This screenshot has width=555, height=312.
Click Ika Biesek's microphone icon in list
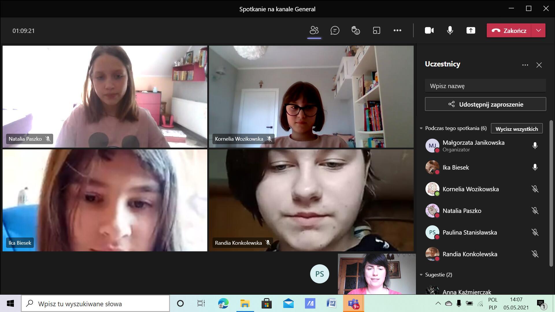pyautogui.click(x=535, y=167)
